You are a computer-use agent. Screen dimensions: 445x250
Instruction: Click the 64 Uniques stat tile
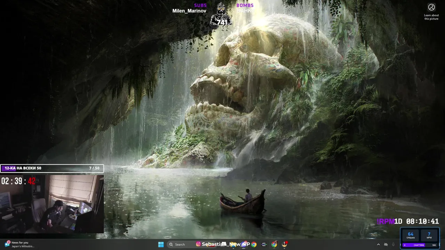411,235
